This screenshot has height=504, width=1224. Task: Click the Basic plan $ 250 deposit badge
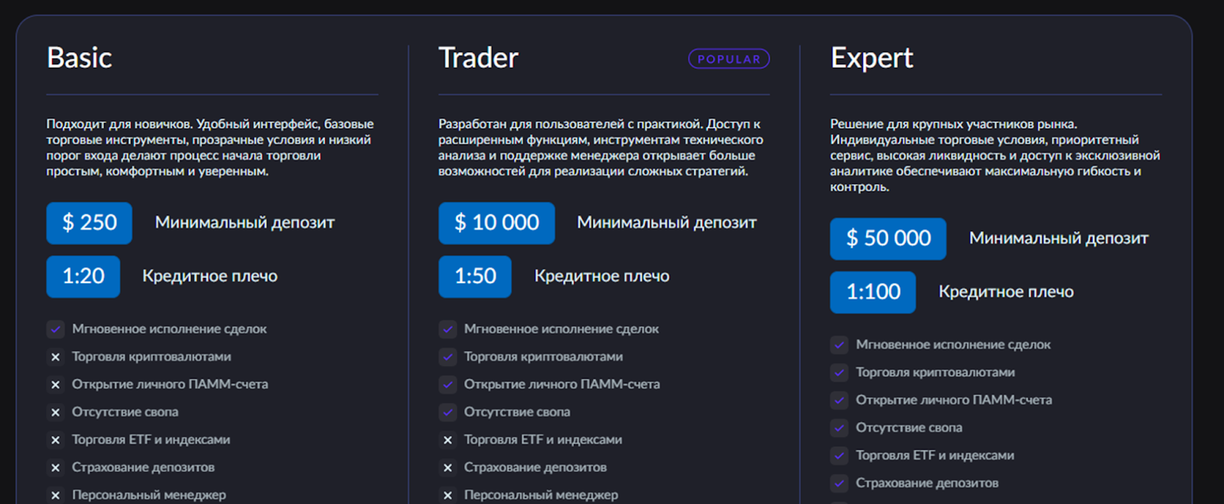(x=89, y=223)
